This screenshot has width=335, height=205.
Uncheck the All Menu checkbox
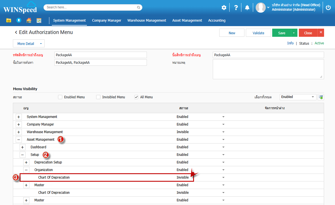[x=136, y=97]
